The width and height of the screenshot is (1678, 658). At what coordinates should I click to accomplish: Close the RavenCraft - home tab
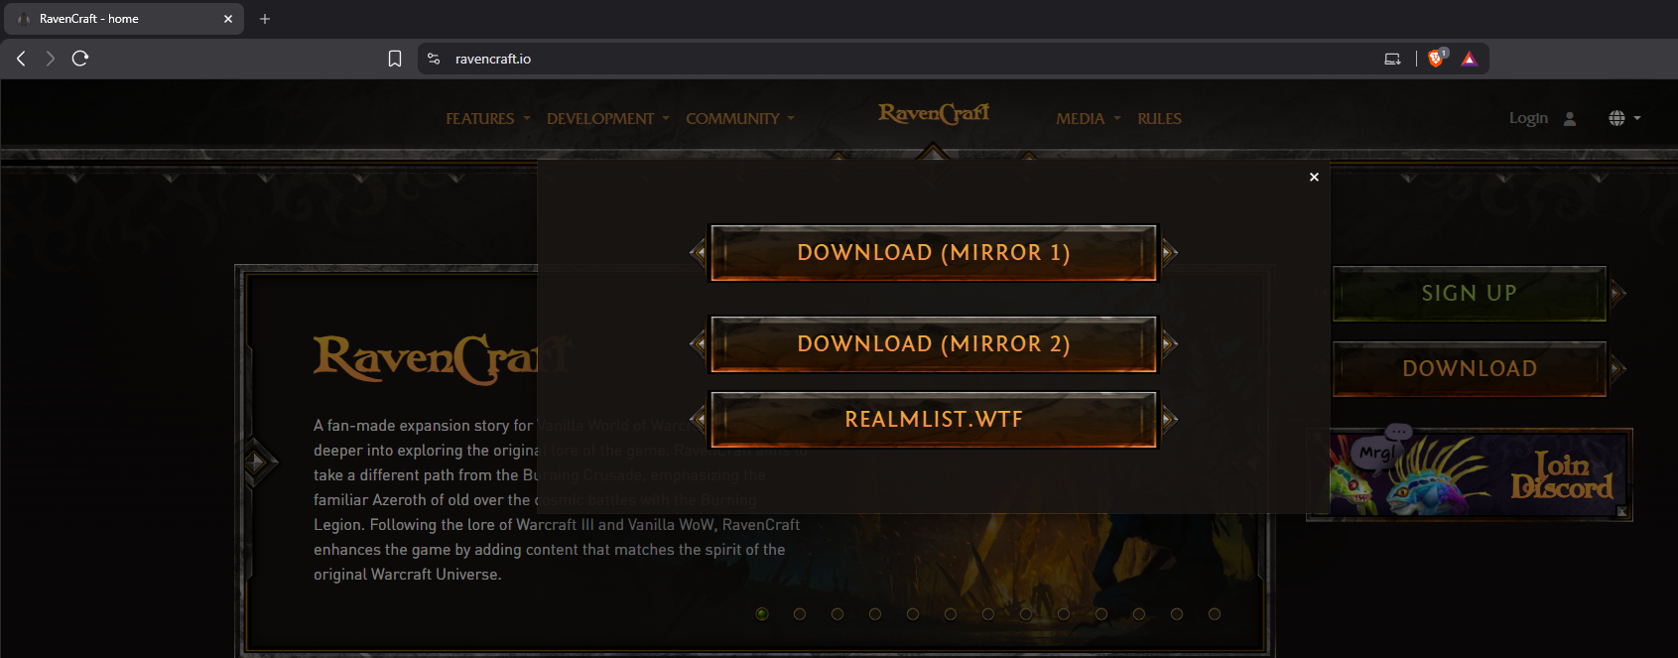coord(228,19)
